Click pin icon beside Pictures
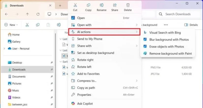This screenshot has width=203, height=108. point(52,84)
